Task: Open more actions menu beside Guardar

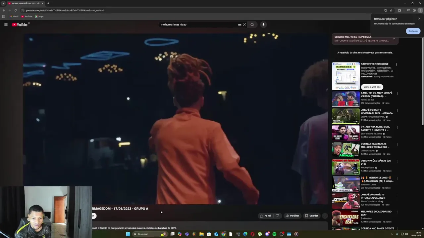Action: (325, 216)
